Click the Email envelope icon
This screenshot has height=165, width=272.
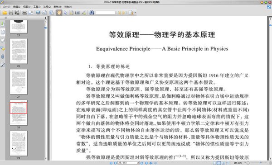coord(30,13)
